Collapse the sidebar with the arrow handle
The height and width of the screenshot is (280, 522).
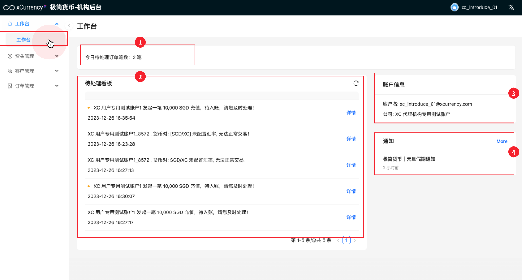(69, 26)
